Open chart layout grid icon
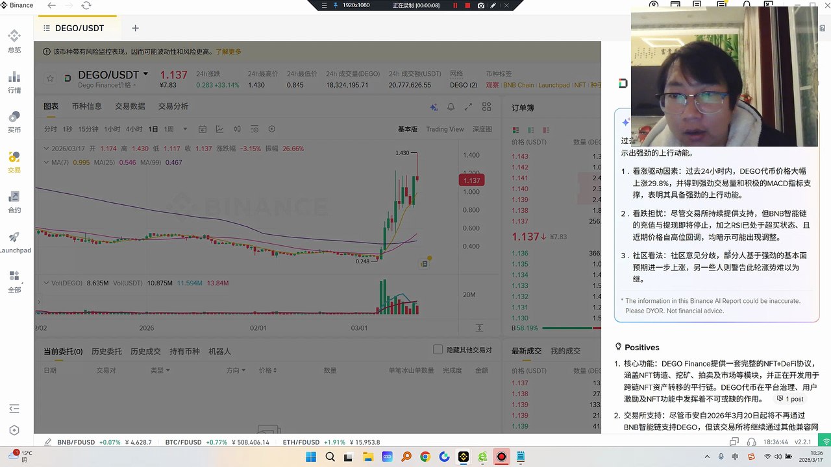Image resolution: width=831 pixels, height=467 pixels. point(486,107)
